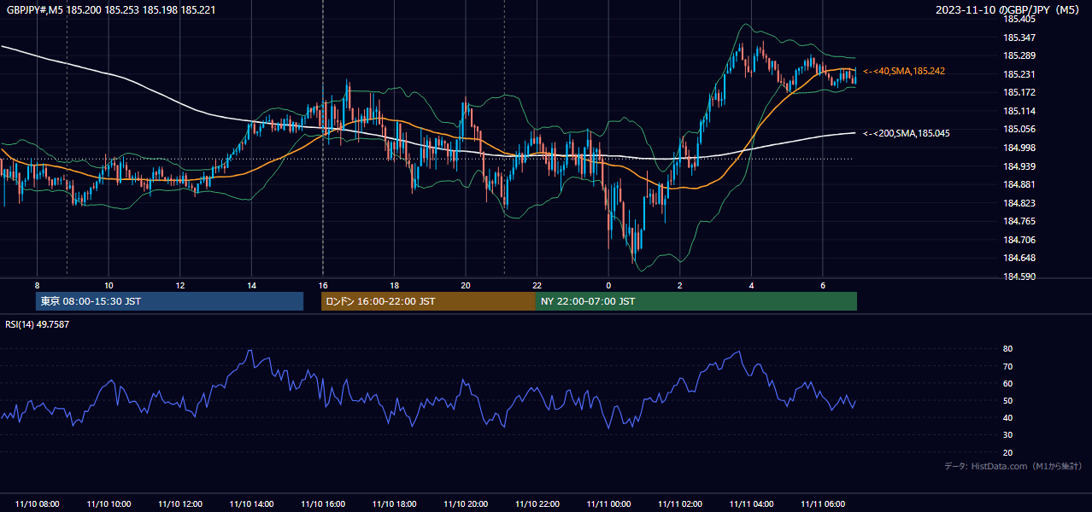Click the 184.939 price axis label
The width and height of the screenshot is (1092, 512).
pyautogui.click(x=1019, y=166)
